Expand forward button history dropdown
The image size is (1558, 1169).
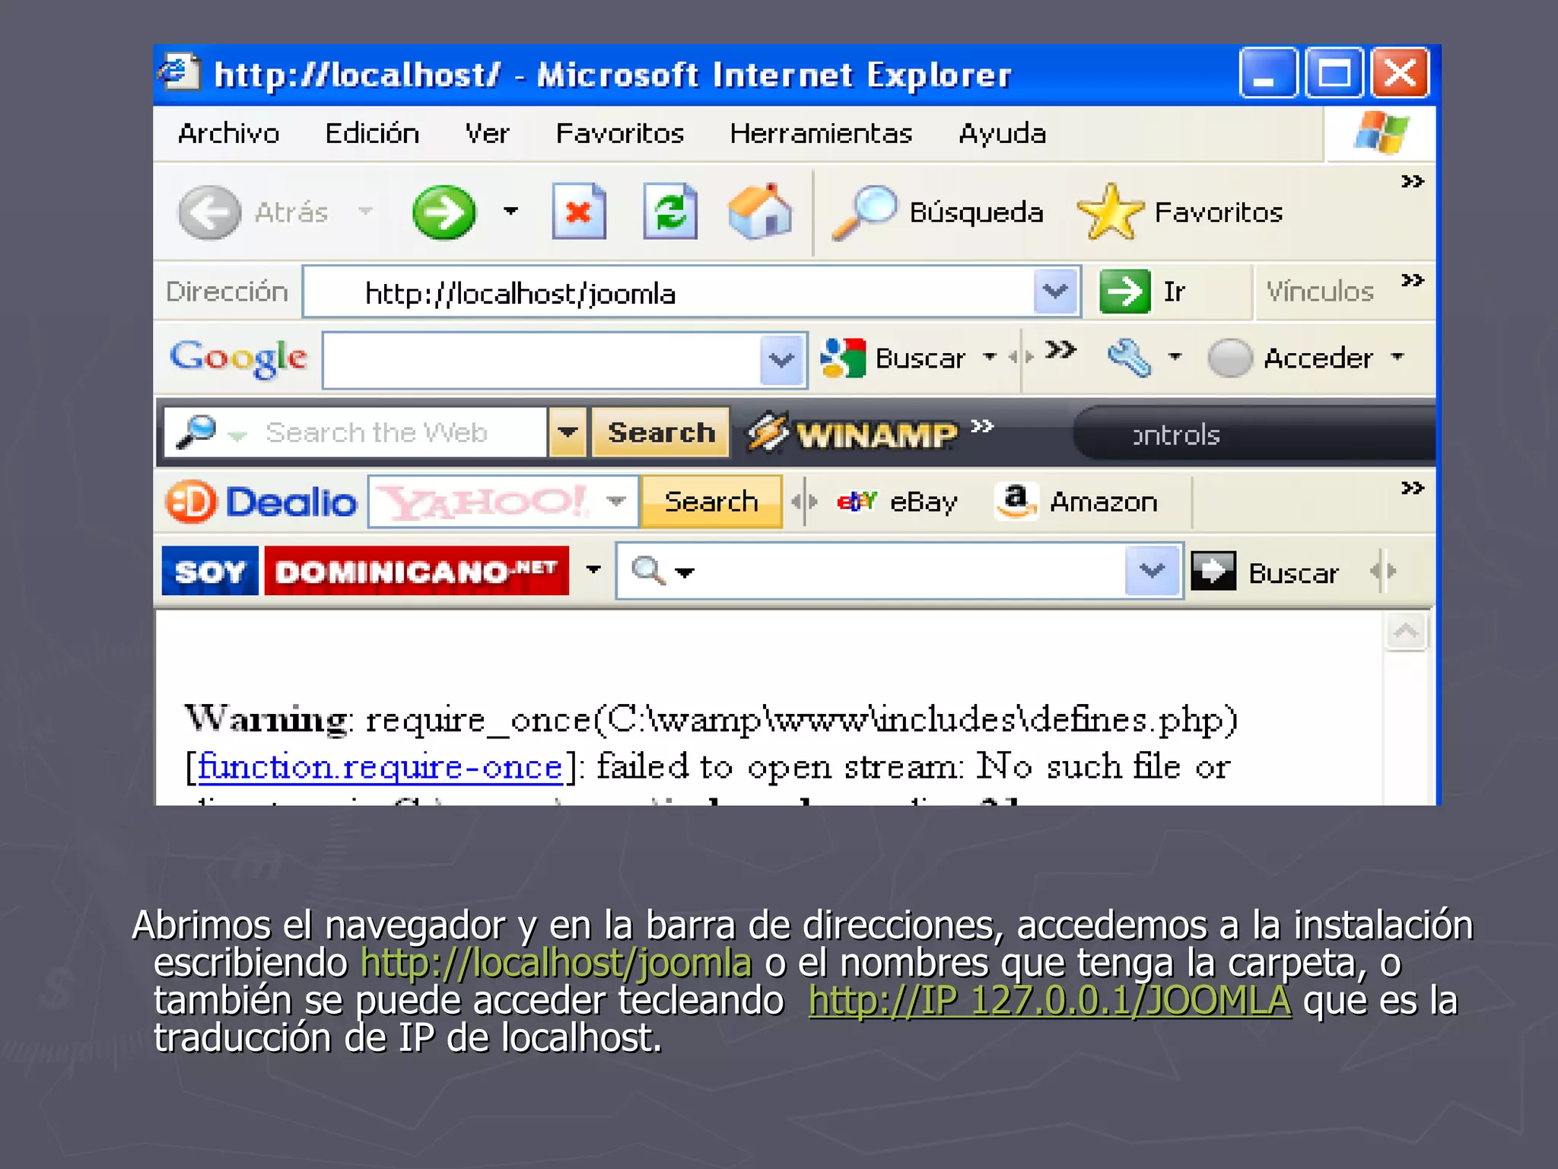point(510,211)
